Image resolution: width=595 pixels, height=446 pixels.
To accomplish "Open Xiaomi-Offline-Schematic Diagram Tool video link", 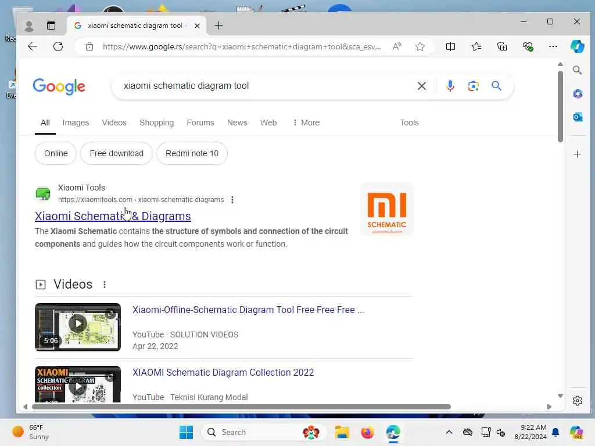I will click(248, 310).
